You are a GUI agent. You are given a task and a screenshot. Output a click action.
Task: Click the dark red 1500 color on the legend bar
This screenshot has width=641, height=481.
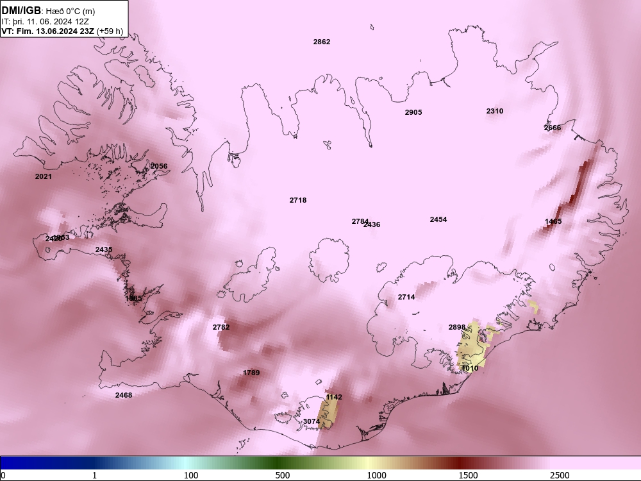pyautogui.click(x=461, y=463)
